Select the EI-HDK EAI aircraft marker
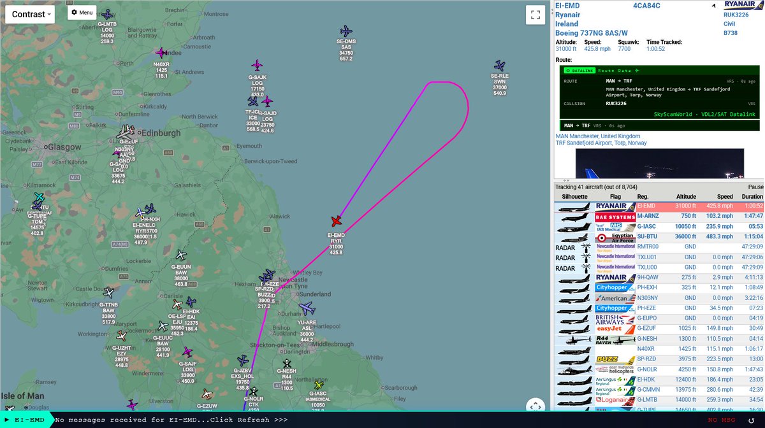 click(x=191, y=302)
